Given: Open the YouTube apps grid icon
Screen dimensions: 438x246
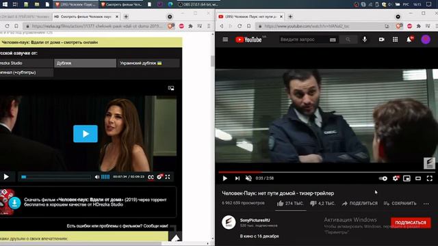Looking at the screenshot, I should point(395,40).
